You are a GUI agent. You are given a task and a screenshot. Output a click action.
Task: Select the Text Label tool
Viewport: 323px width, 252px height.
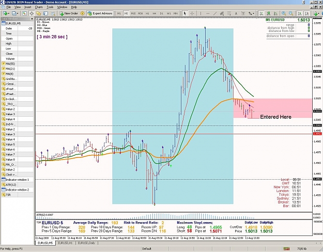243,13
